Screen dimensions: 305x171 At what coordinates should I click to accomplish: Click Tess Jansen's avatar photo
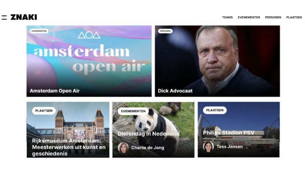(x=208, y=147)
